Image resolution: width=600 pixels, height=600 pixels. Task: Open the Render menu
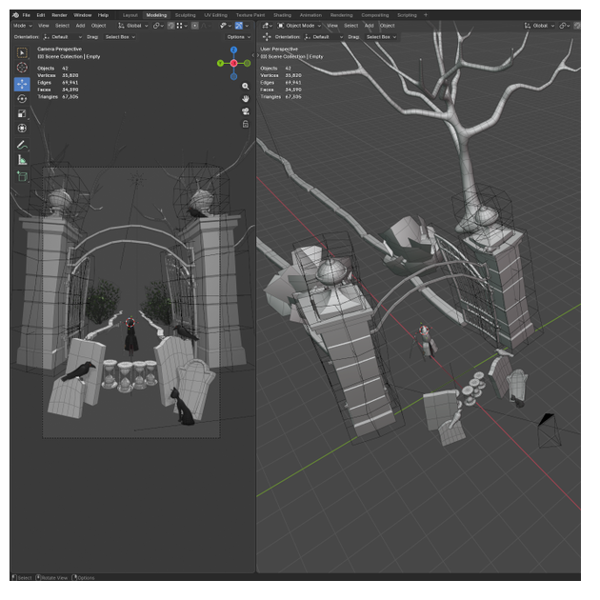[x=59, y=15]
